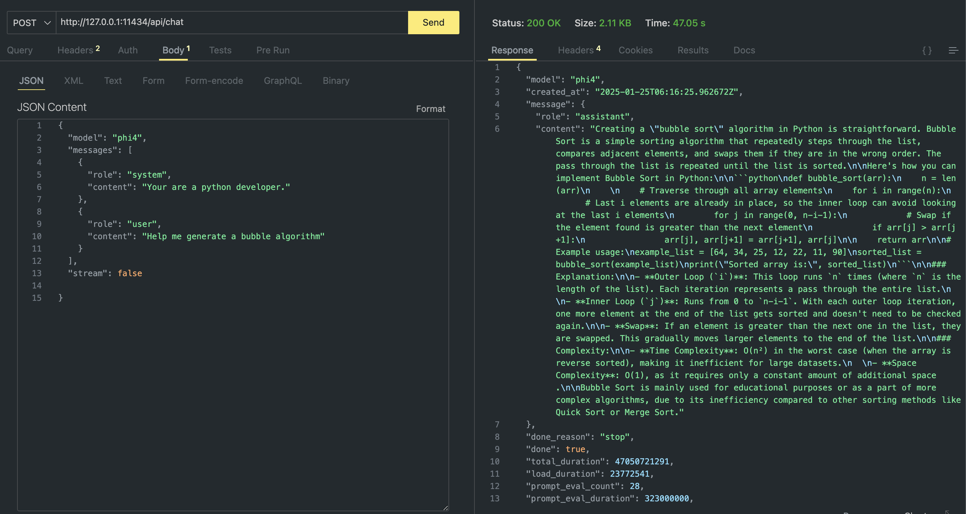Click the JSON Content heading
Viewport: 966px width, 514px height.
click(x=52, y=107)
